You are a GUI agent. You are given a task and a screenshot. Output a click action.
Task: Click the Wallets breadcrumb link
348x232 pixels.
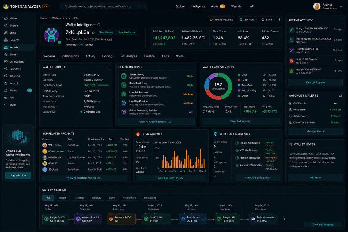point(57,18)
